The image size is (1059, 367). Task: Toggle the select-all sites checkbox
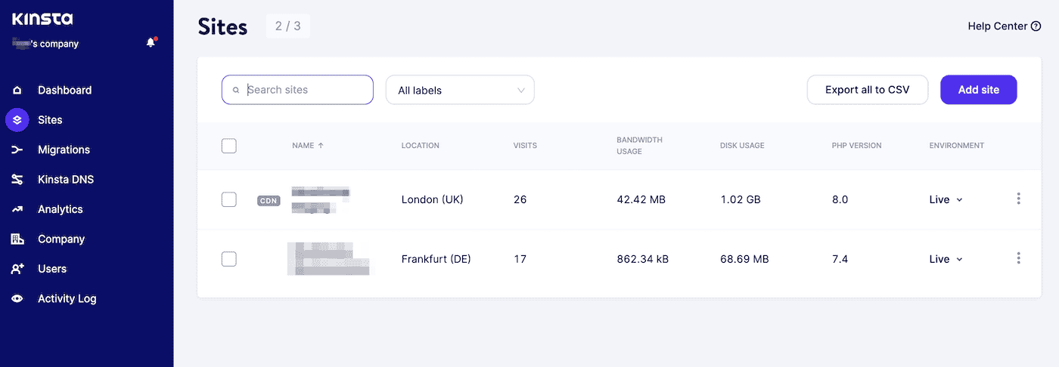pyautogui.click(x=229, y=146)
